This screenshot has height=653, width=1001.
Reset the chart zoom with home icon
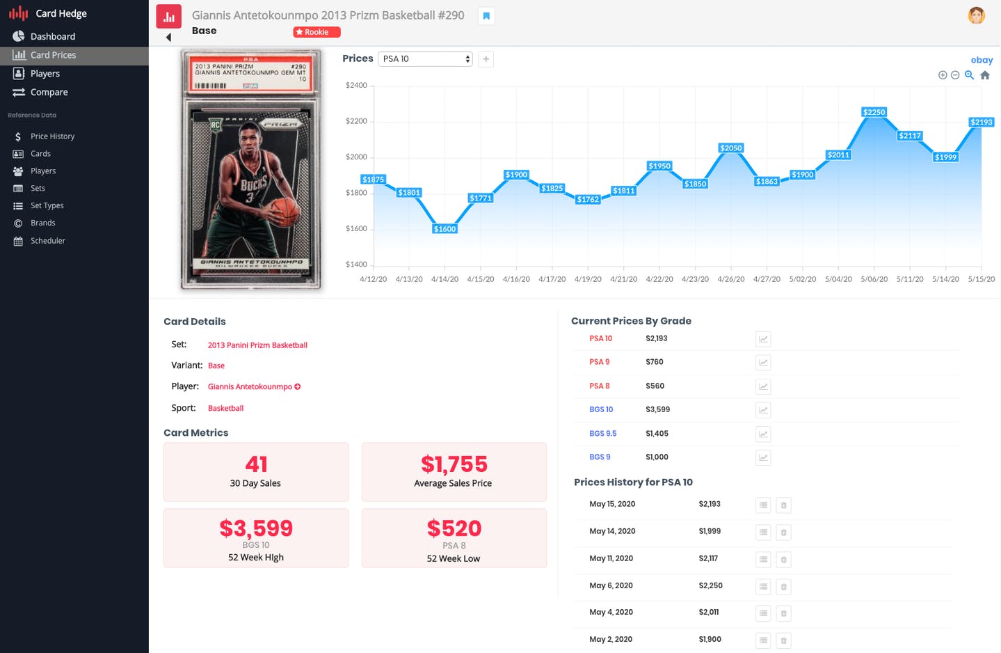[985, 75]
